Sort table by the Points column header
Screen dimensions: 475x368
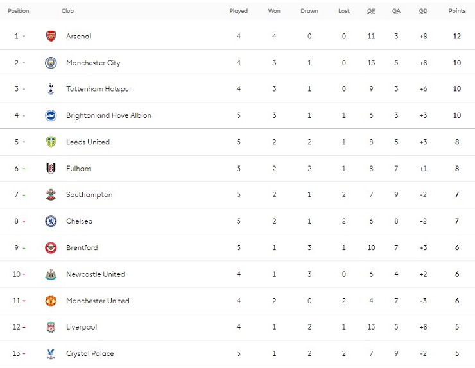coord(457,11)
